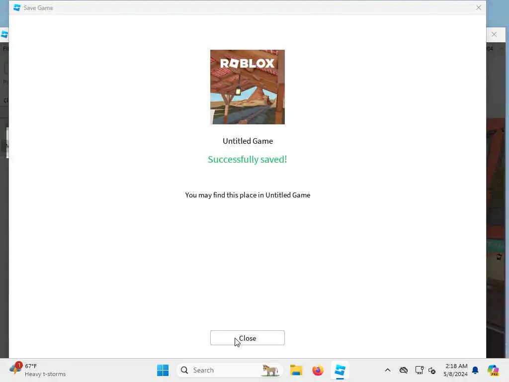The height and width of the screenshot is (382, 509).
Task: Click the Roblox game thumbnail image
Action: 248,87
